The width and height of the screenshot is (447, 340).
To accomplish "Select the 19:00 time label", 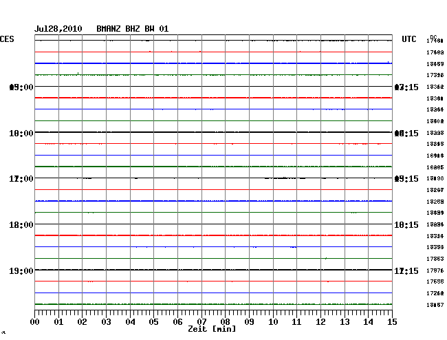I will pyautogui.click(x=21, y=270).
